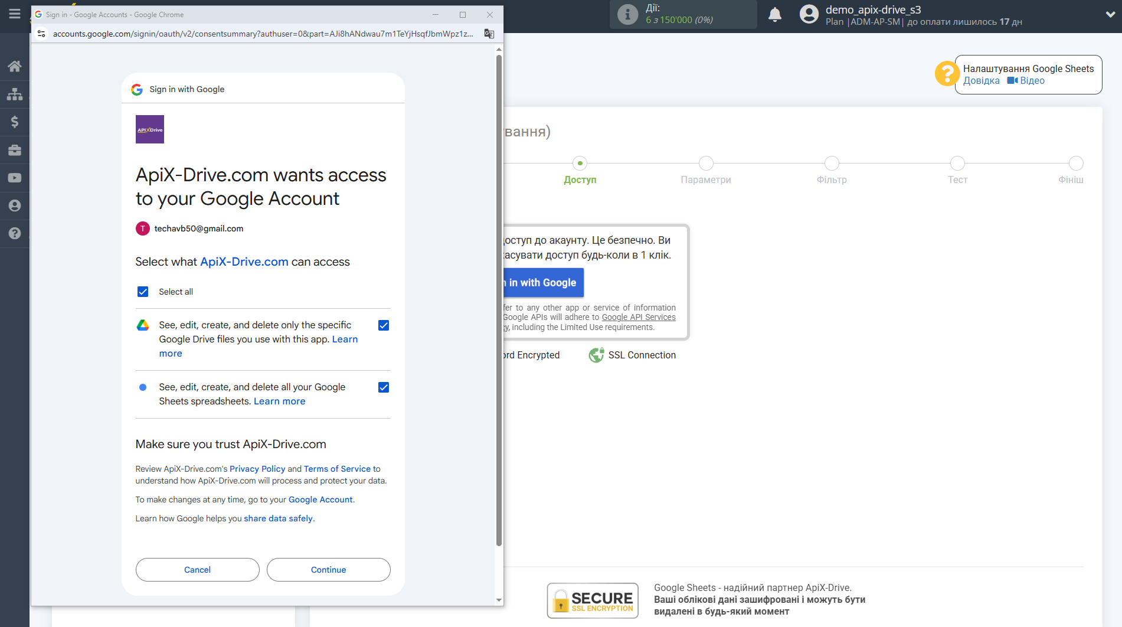The height and width of the screenshot is (627, 1122).
Task: Open the notifications bell
Action: (774, 15)
